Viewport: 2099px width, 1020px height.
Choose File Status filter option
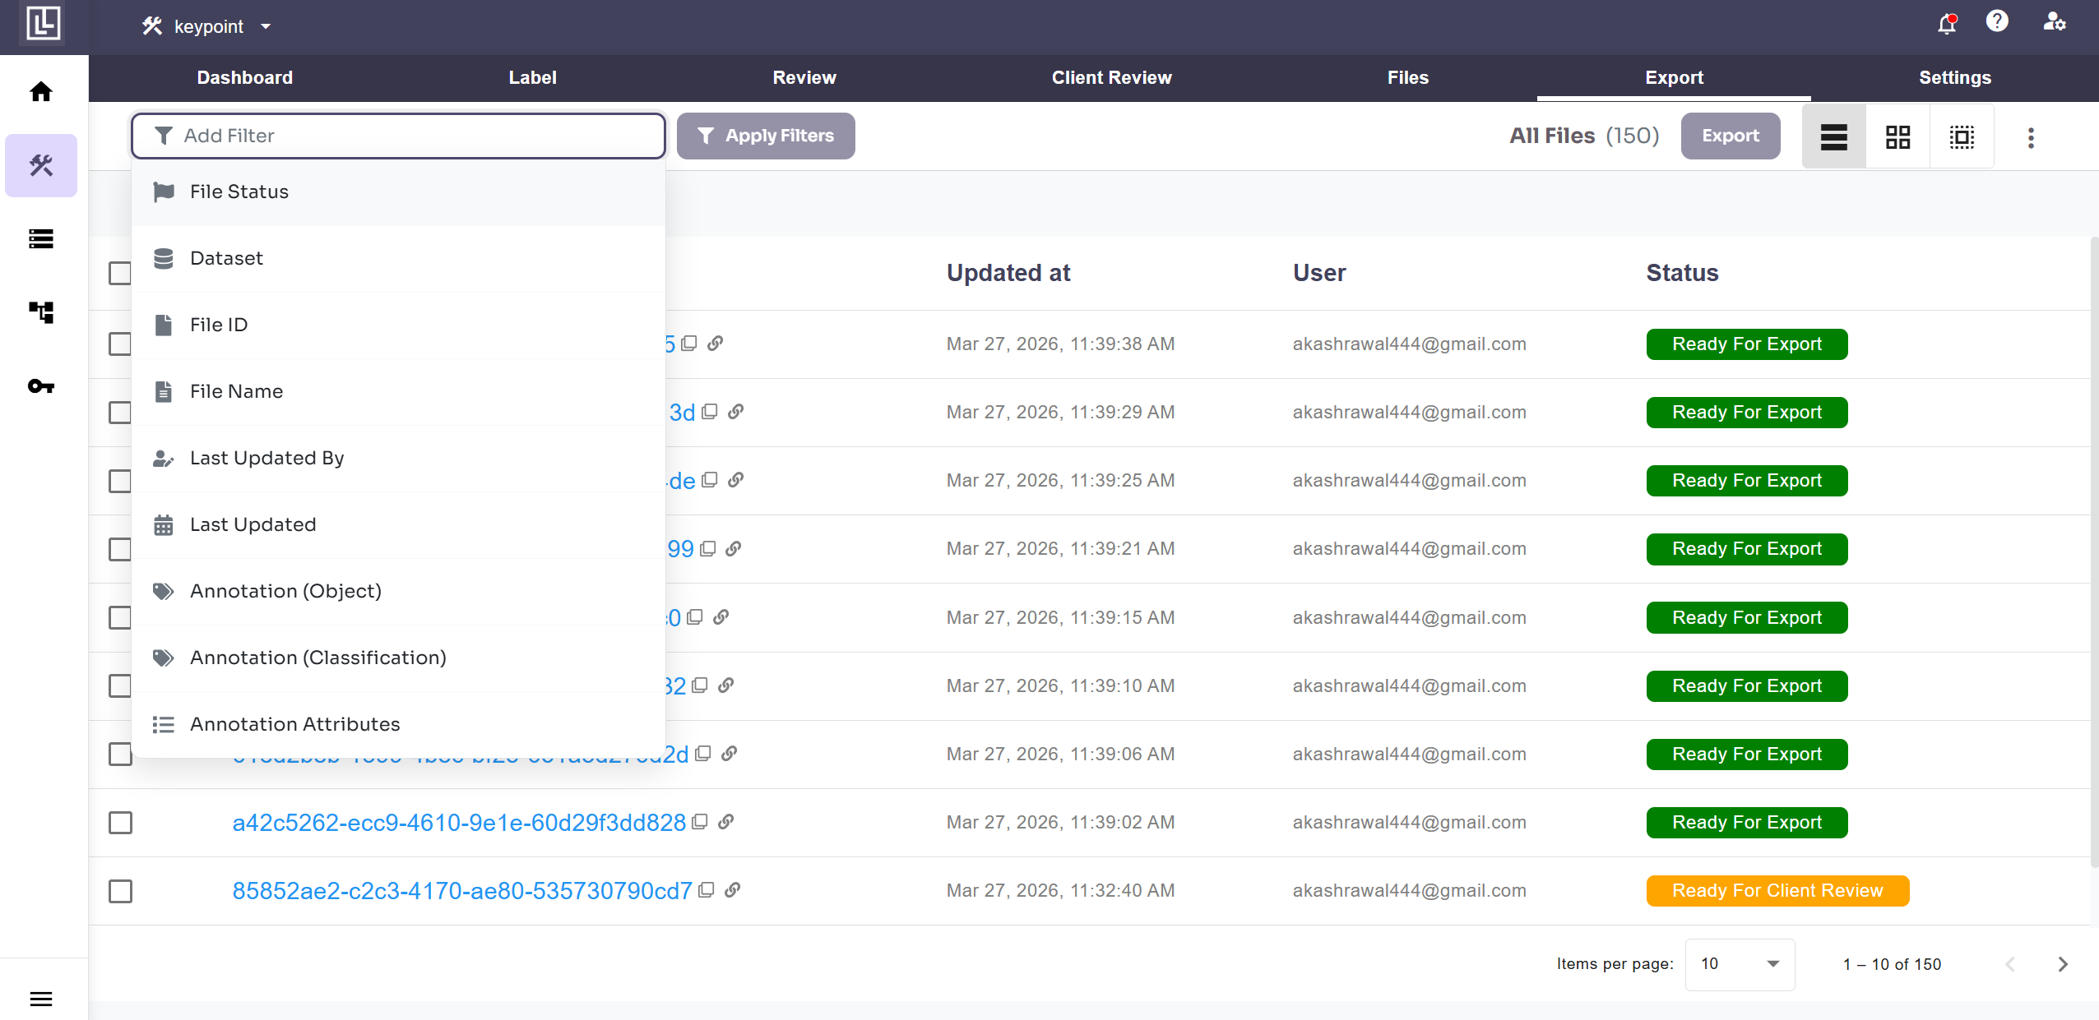239,192
